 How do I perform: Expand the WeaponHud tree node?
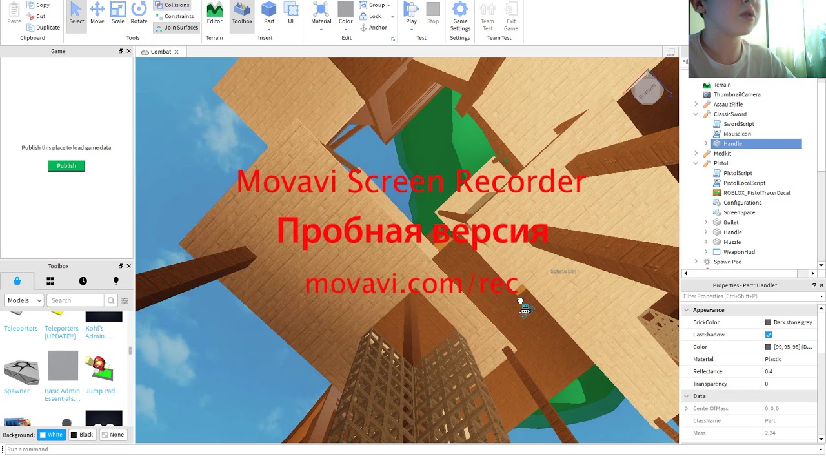point(706,252)
